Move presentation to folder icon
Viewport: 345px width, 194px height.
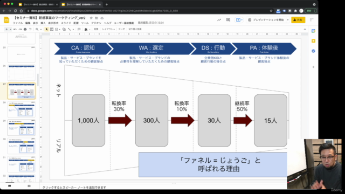96,18
